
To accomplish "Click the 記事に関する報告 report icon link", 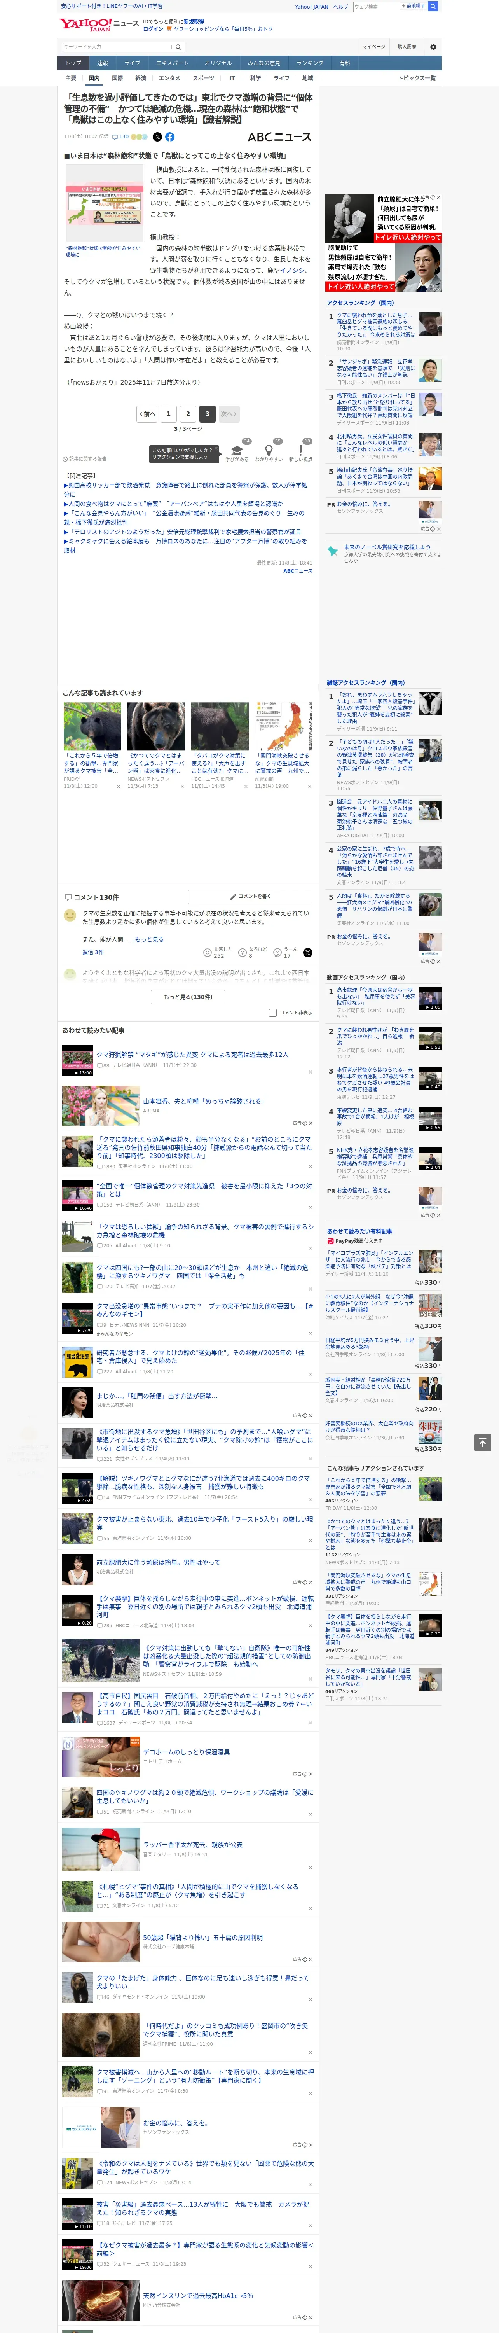I will click(x=84, y=459).
